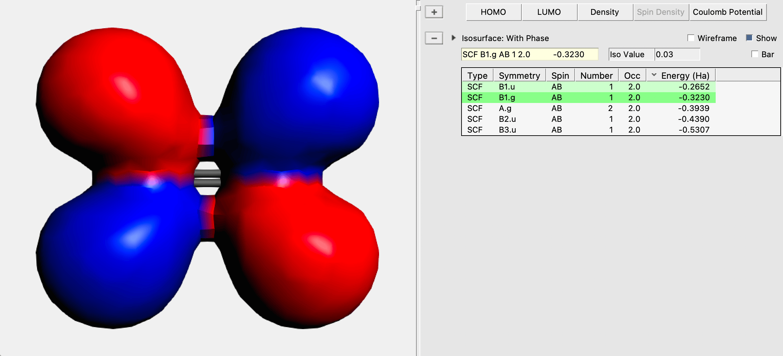783x356 pixels.
Task: Sort by the Energy (Ha) column header
Action: pos(685,76)
